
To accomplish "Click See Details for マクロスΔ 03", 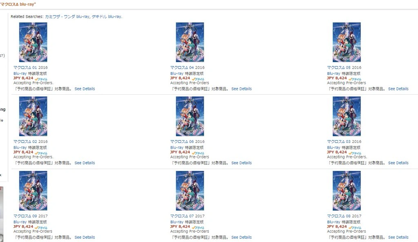I will pyautogui.click(x=398, y=163).
